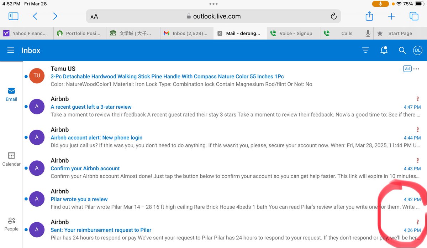Tap the Ad badge on Temu message
Viewport: 427px width, 248px height.
[x=407, y=69]
